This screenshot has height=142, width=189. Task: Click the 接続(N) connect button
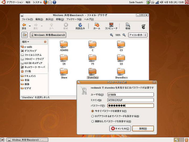pos(143,129)
